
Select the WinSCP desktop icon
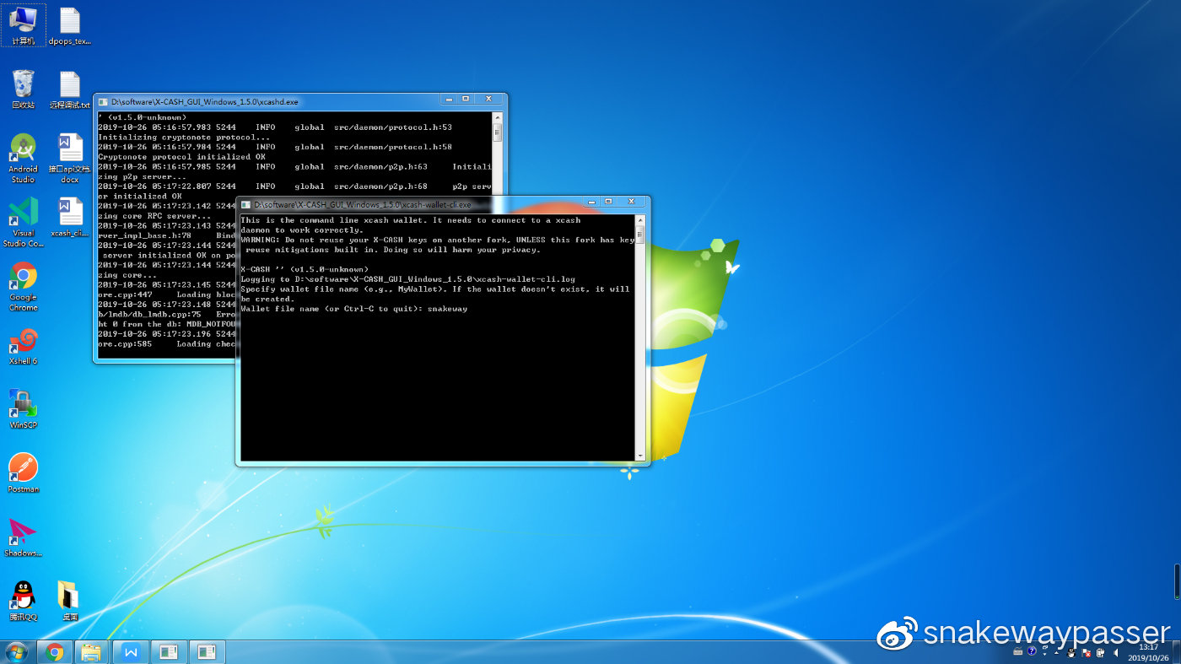click(24, 405)
